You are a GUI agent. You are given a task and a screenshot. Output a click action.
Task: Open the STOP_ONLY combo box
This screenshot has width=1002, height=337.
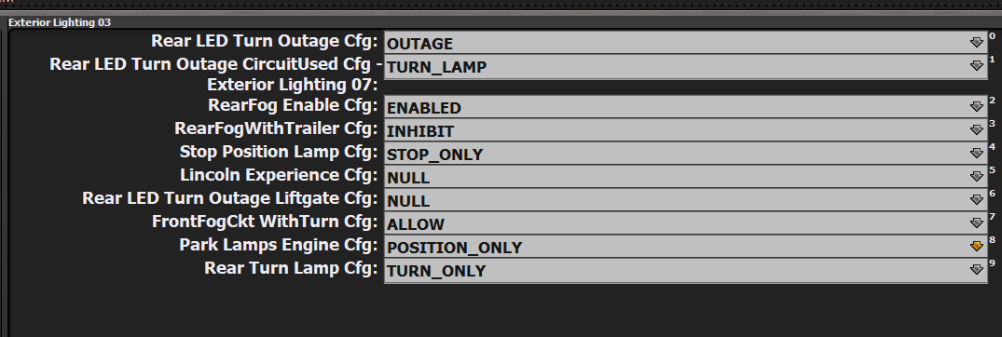point(686,154)
